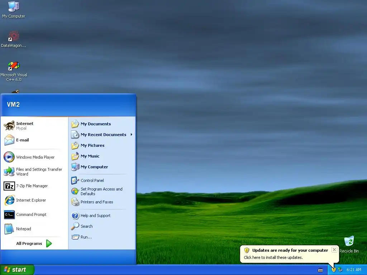Click the E-mail menu label

[x=23, y=140]
